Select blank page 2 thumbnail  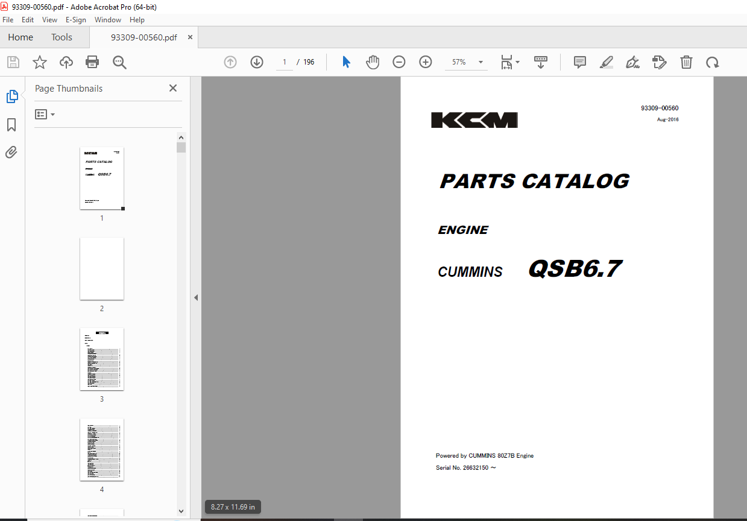tap(102, 268)
